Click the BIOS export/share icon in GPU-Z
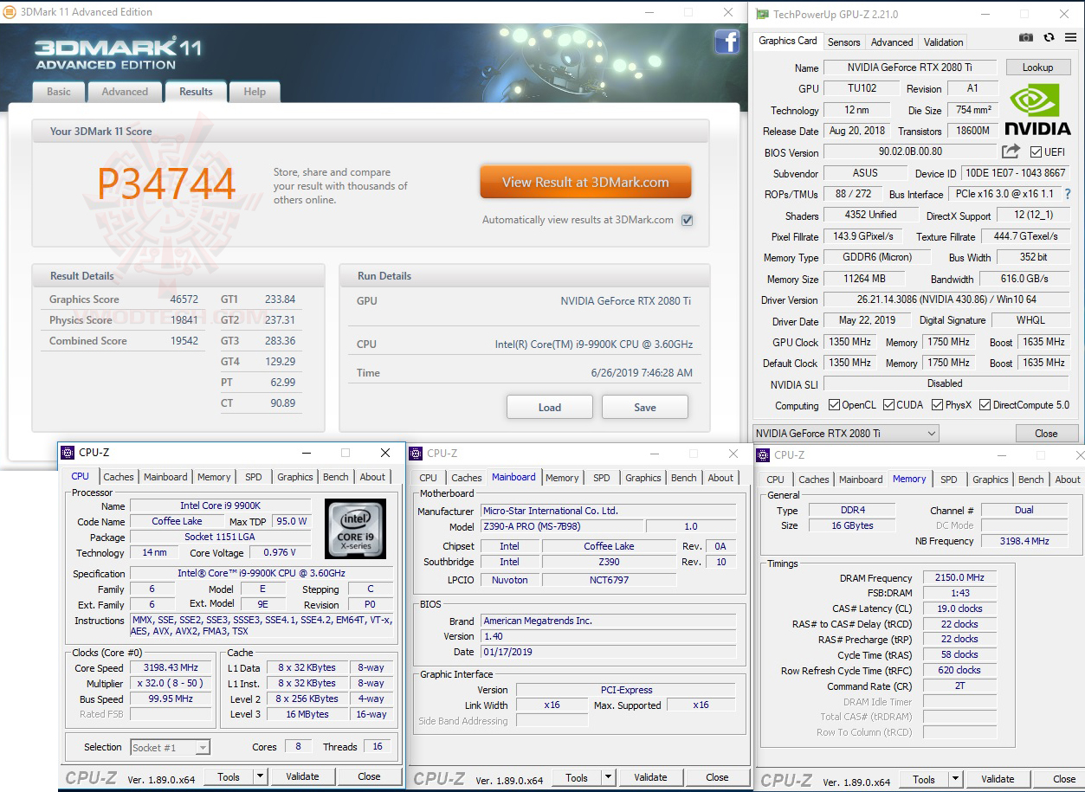 (x=1011, y=151)
